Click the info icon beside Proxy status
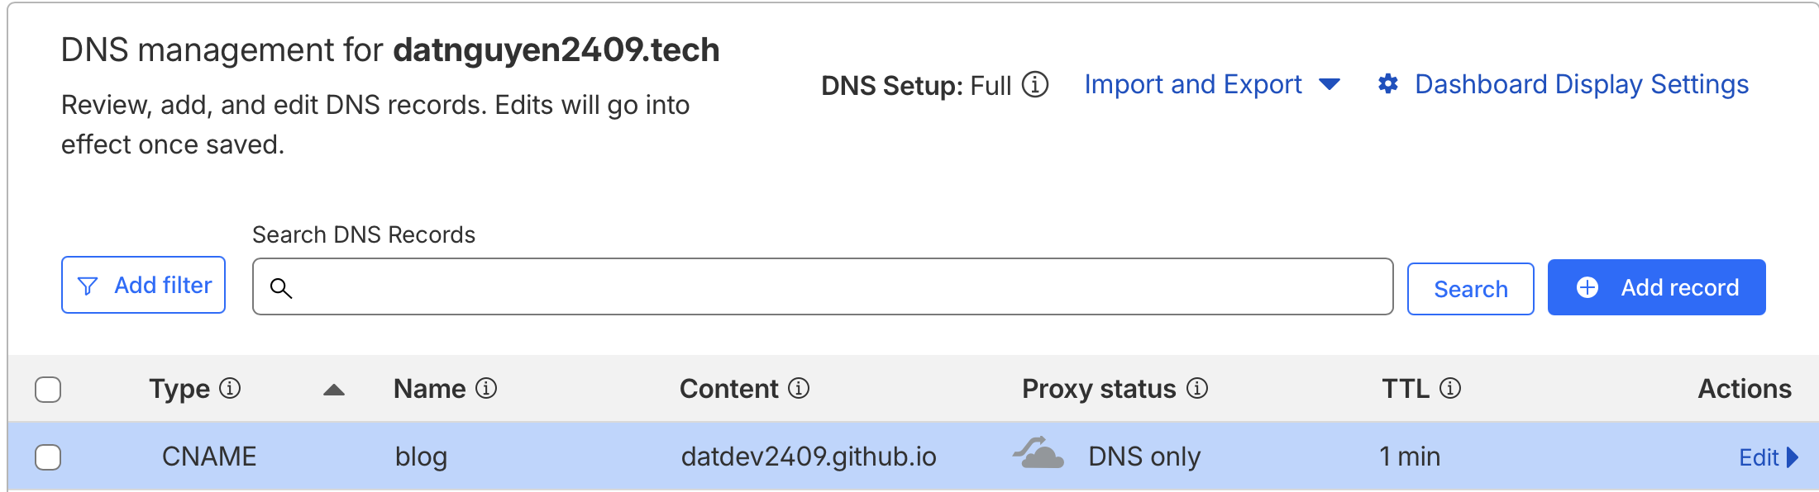 pyautogui.click(x=1197, y=388)
